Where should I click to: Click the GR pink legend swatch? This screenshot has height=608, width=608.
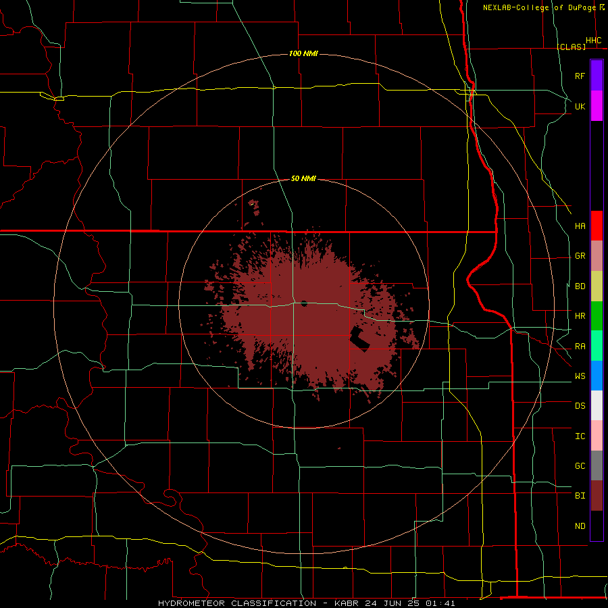pos(597,256)
